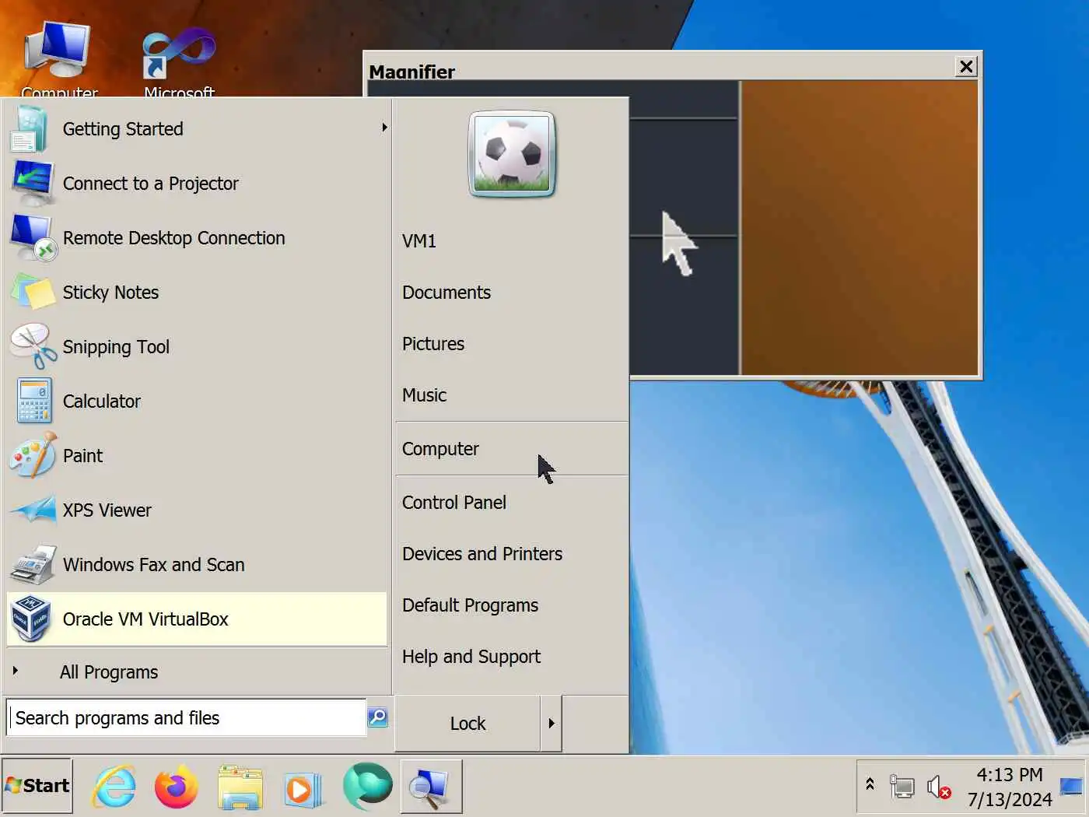Open Music from the Start menu
1089x817 pixels.
[x=424, y=395]
